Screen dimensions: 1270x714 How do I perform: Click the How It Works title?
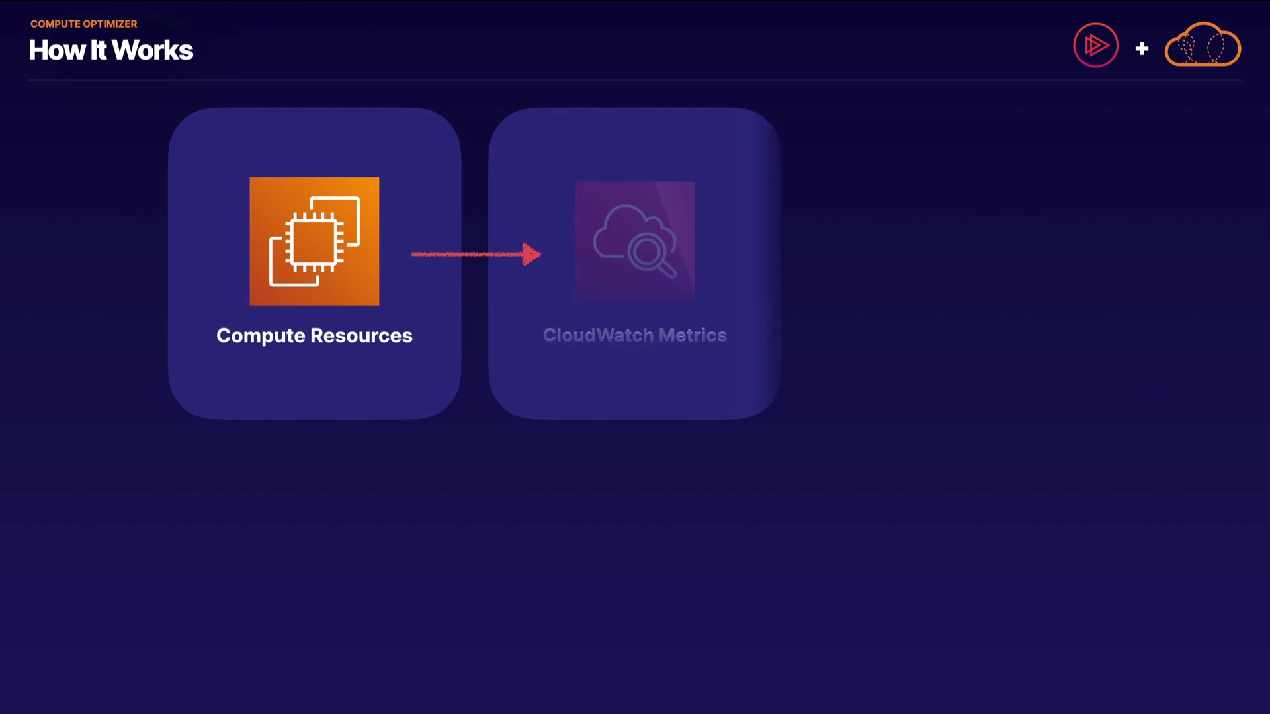tap(111, 50)
